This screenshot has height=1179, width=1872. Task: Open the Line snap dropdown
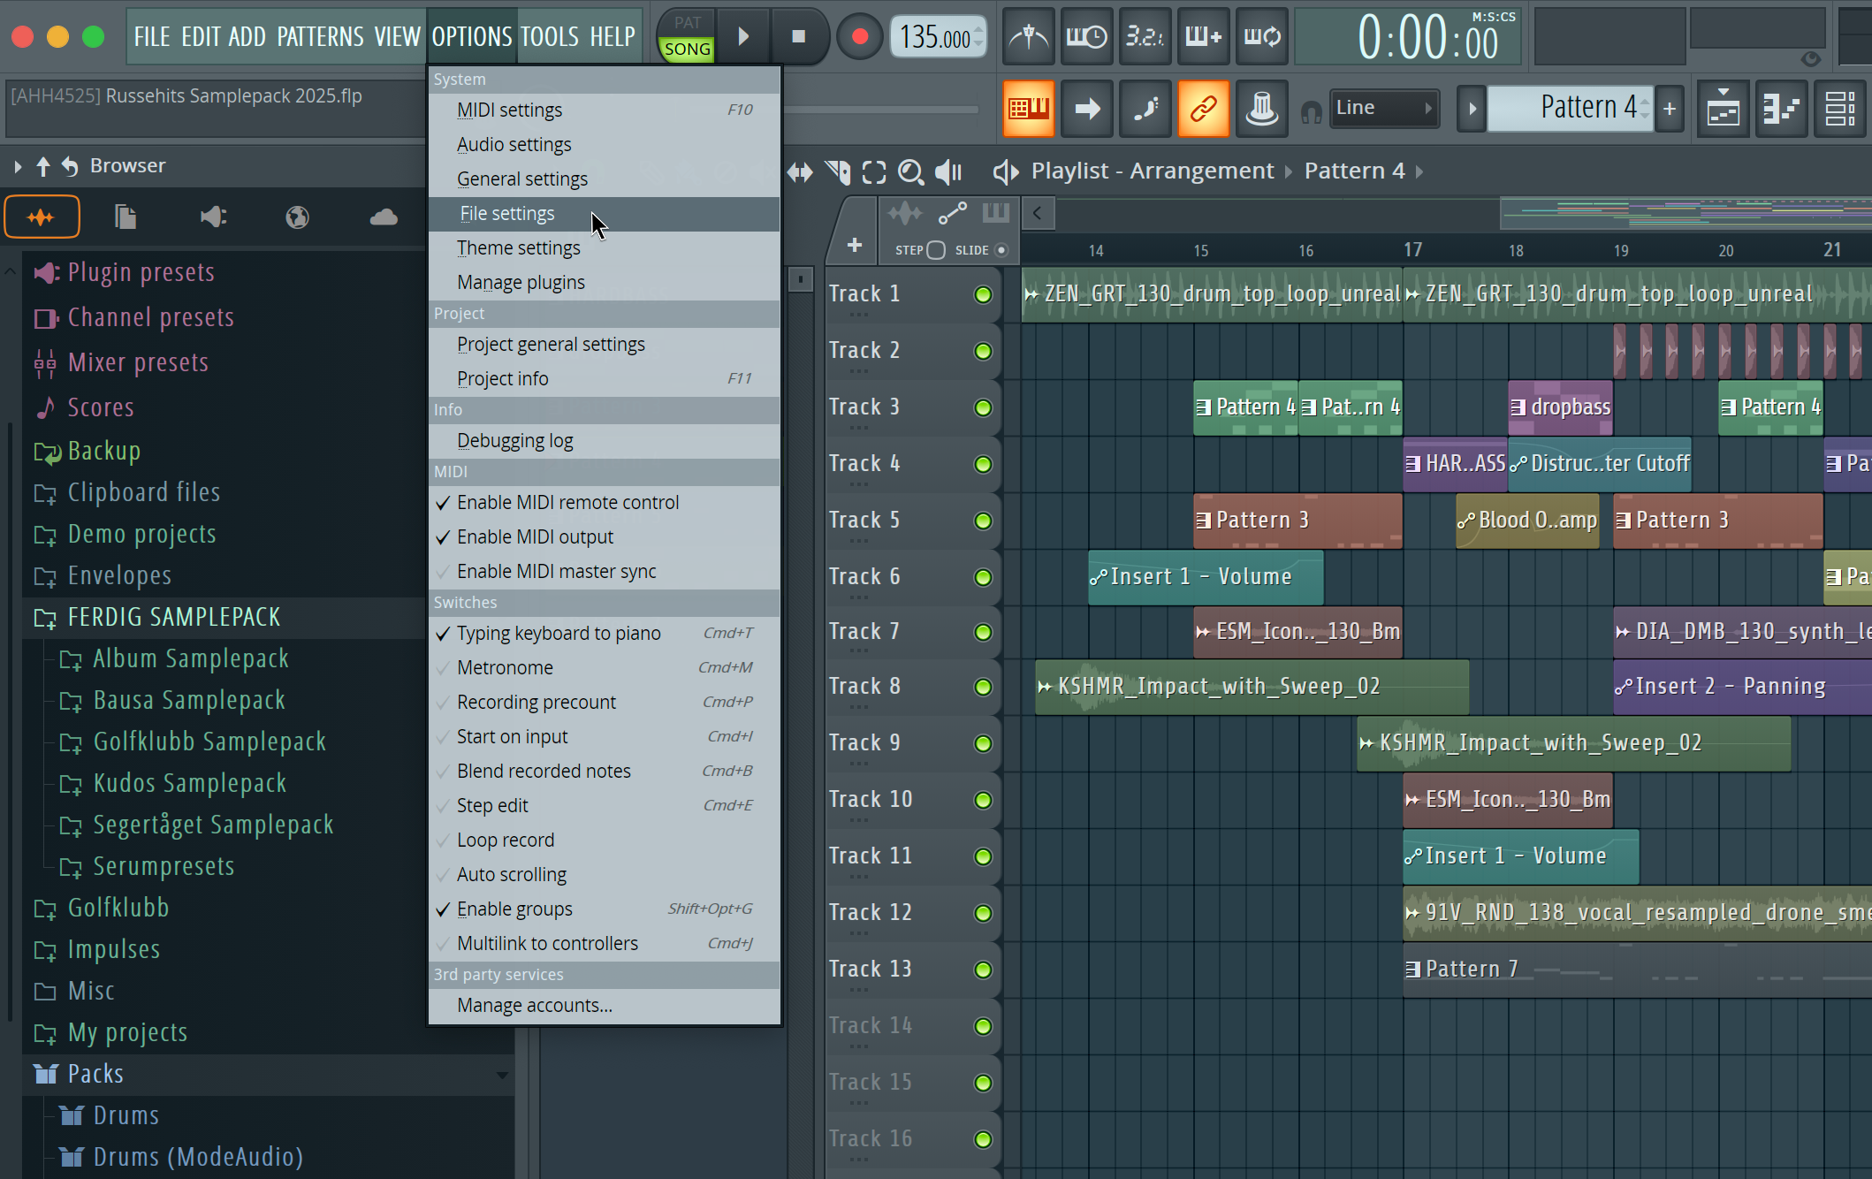click(x=1383, y=108)
